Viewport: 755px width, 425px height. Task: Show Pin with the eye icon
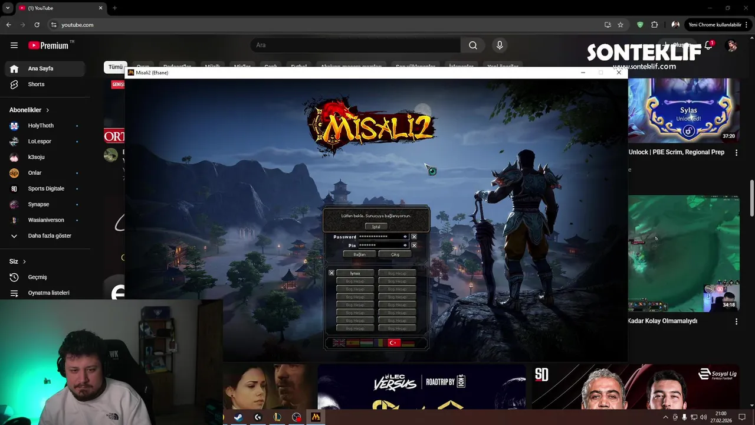coord(405,245)
